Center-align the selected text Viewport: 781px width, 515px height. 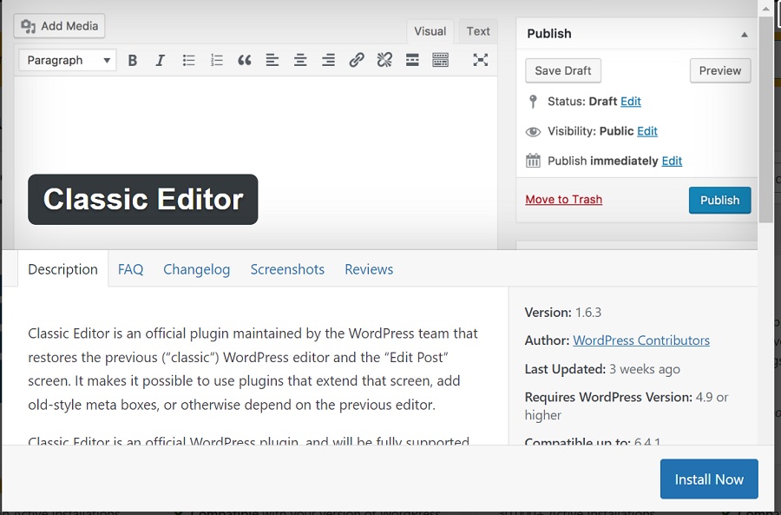pos(299,60)
